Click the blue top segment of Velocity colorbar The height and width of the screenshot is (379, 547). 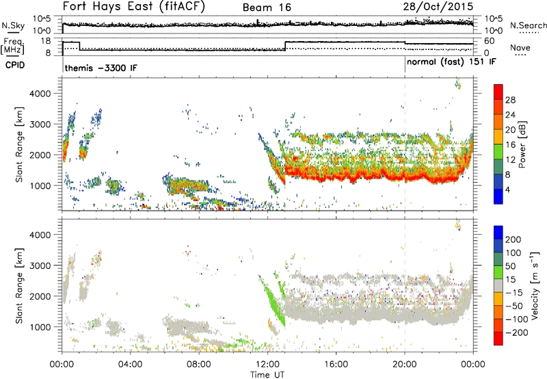498,233
